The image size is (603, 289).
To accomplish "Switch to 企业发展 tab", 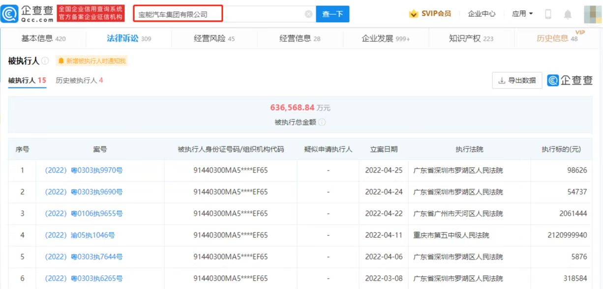I will pos(386,38).
